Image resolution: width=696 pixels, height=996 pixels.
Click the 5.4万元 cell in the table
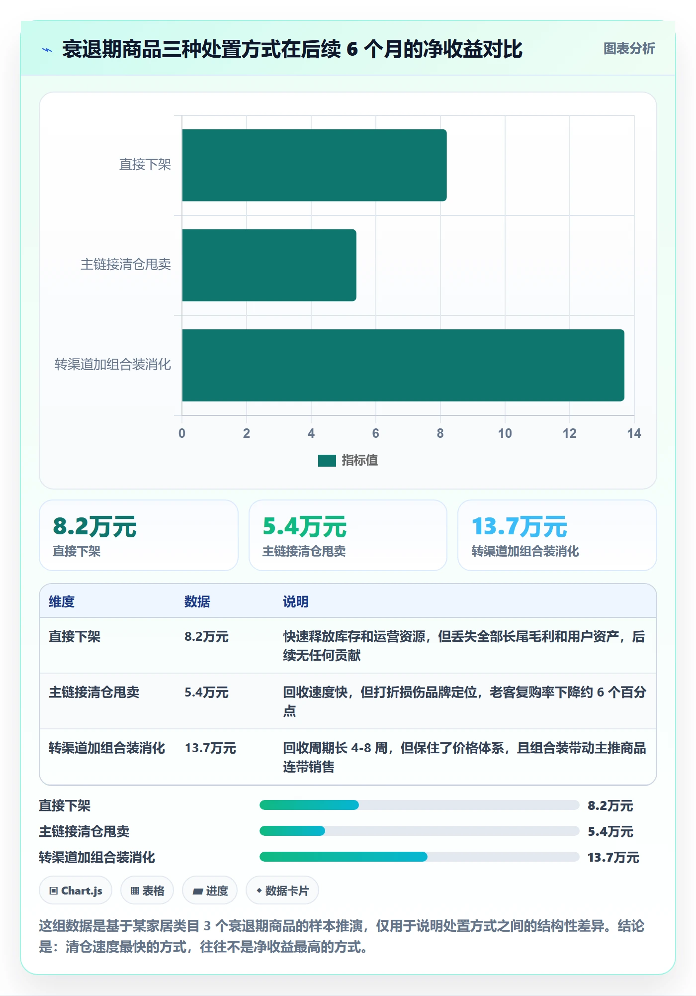206,692
